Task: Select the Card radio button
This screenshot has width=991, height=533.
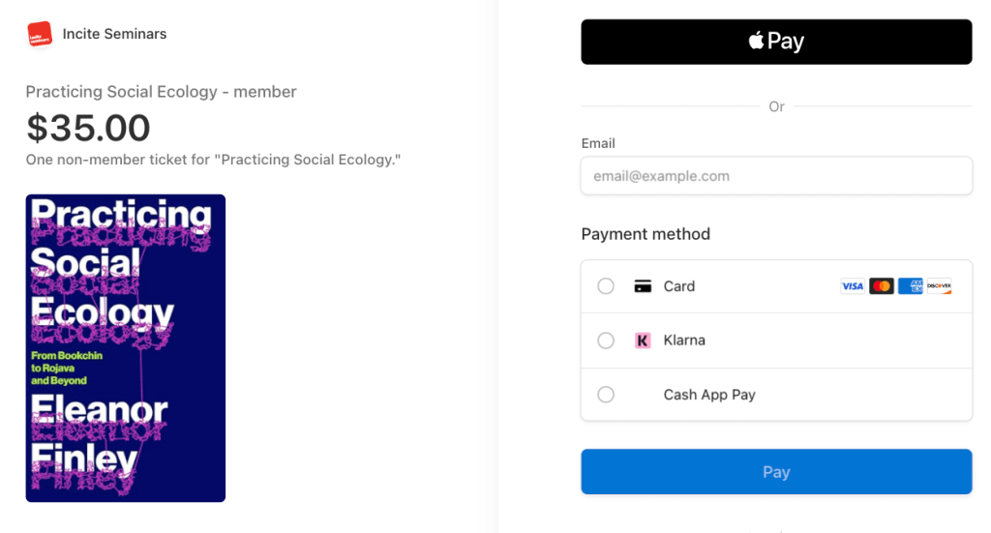Action: 606,286
